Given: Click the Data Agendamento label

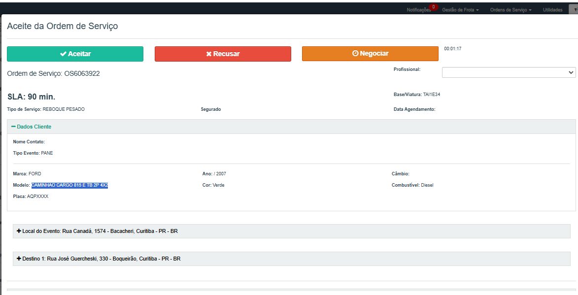Looking at the screenshot, I should coord(415,109).
